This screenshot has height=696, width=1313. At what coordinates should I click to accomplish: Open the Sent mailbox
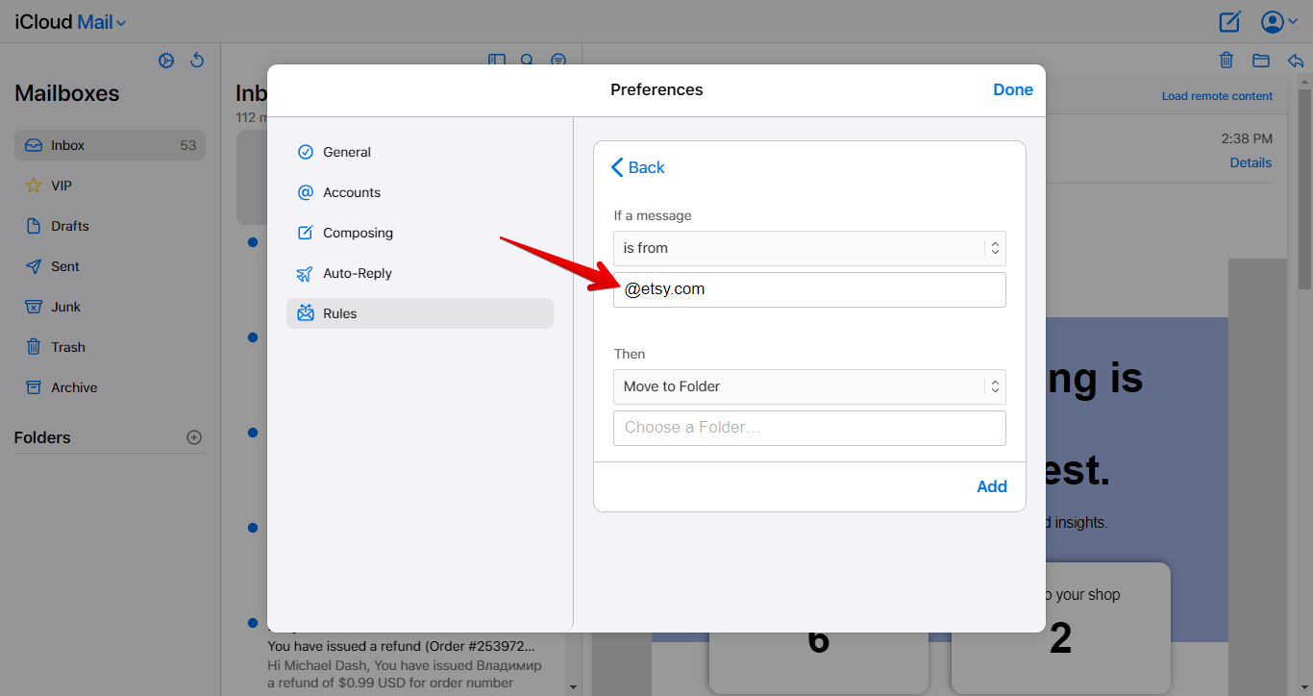coord(110,266)
